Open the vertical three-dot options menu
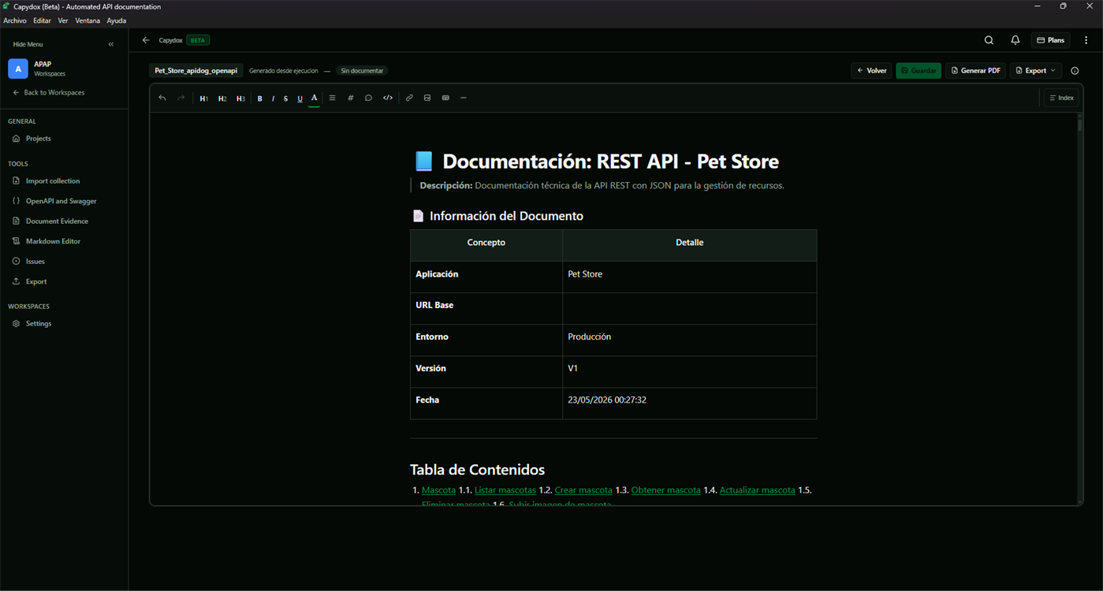The image size is (1103, 591). point(1086,40)
